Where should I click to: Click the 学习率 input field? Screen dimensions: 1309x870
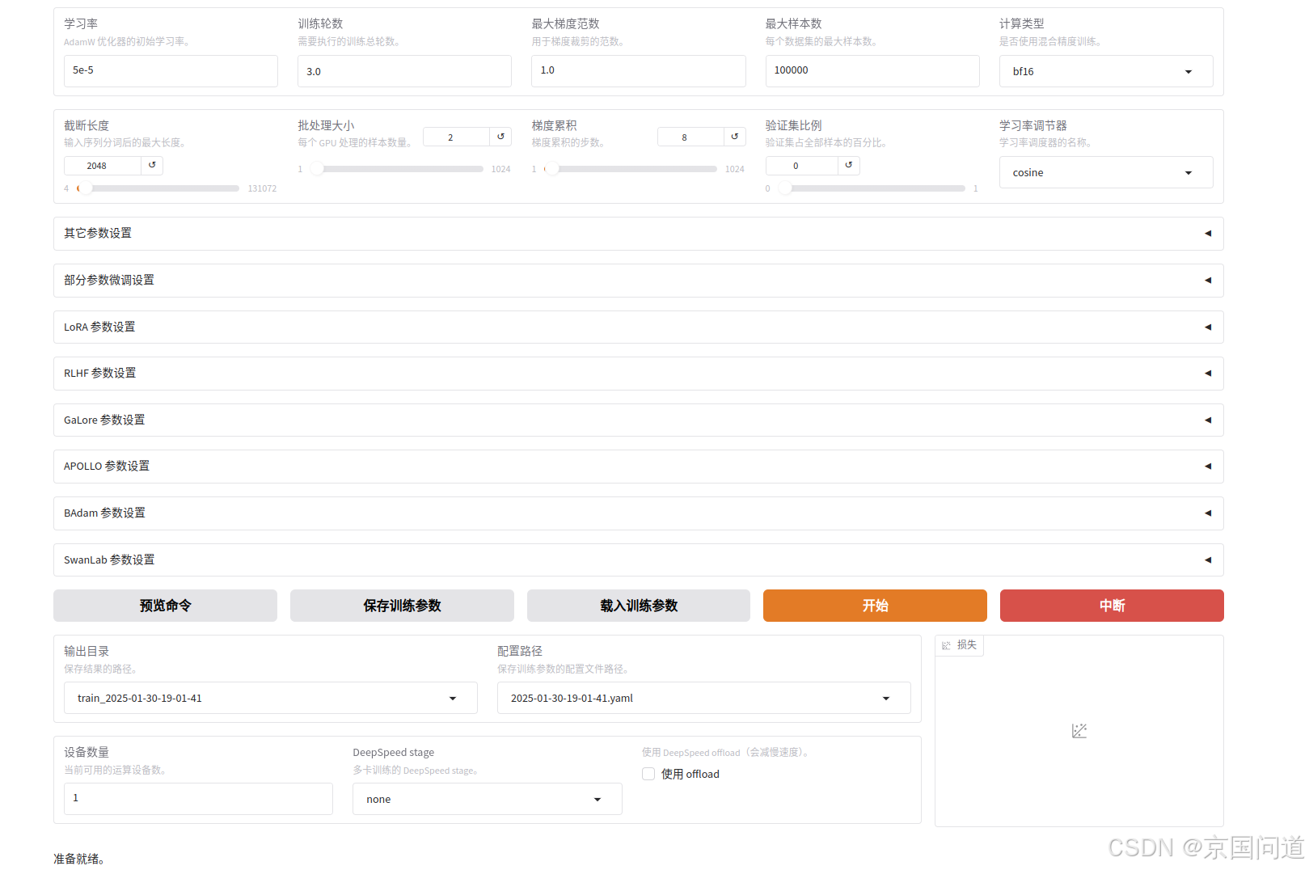point(171,71)
